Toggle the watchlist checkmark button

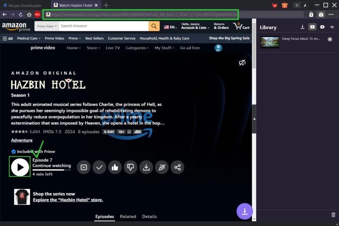(x=99, y=167)
